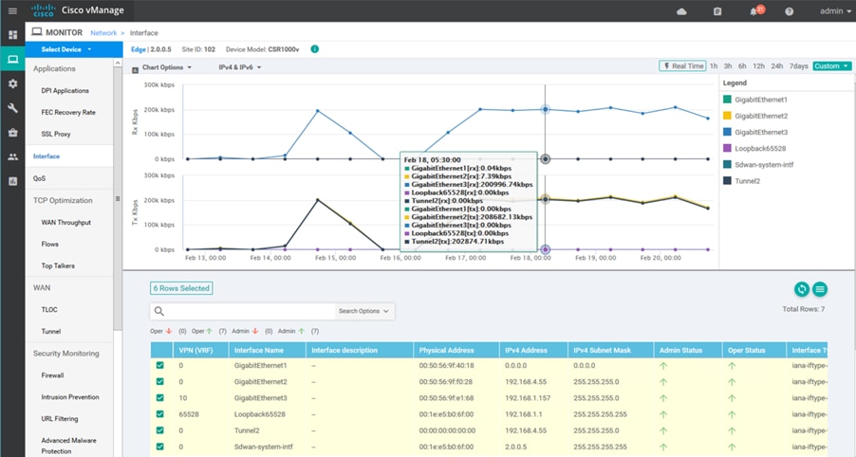Image resolution: width=856 pixels, height=457 pixels.
Task: Open the Custom time range dropdown
Action: point(831,66)
